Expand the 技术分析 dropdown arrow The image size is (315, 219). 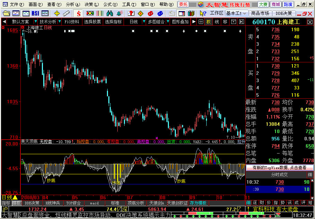60,21
